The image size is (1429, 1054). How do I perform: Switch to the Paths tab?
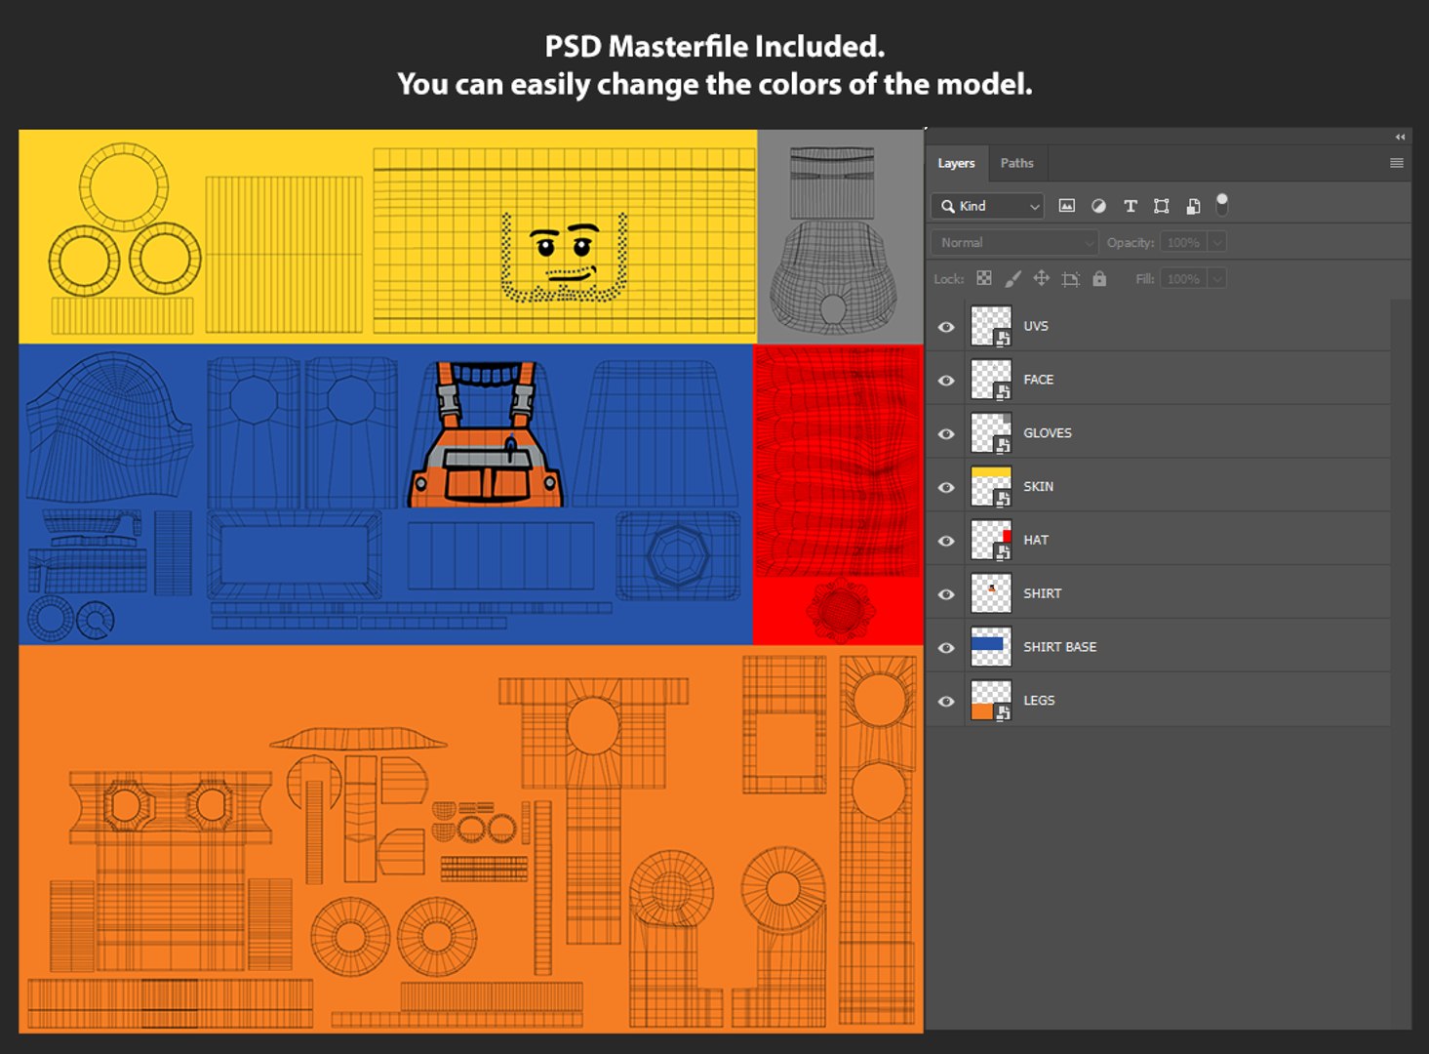1016,163
